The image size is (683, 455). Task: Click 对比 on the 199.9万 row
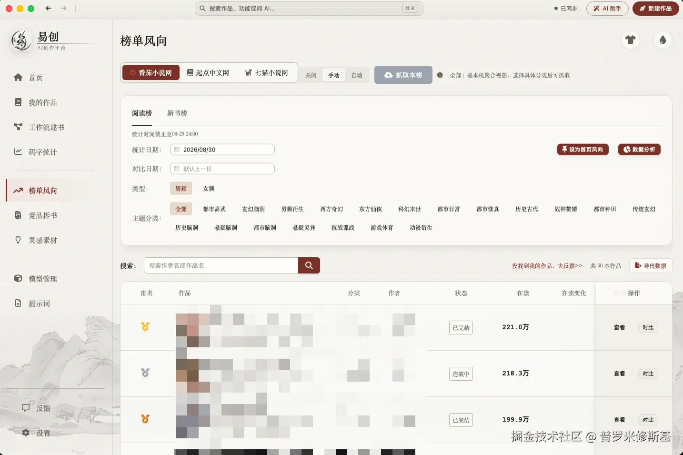(648, 420)
